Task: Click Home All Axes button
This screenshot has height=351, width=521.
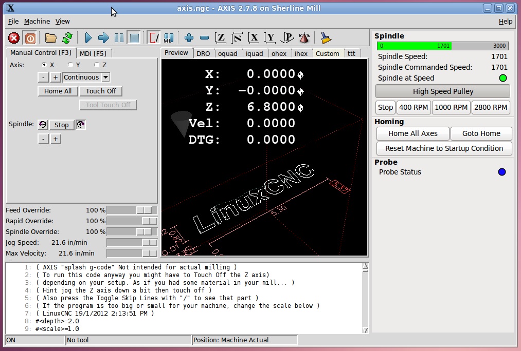Action: [412, 133]
